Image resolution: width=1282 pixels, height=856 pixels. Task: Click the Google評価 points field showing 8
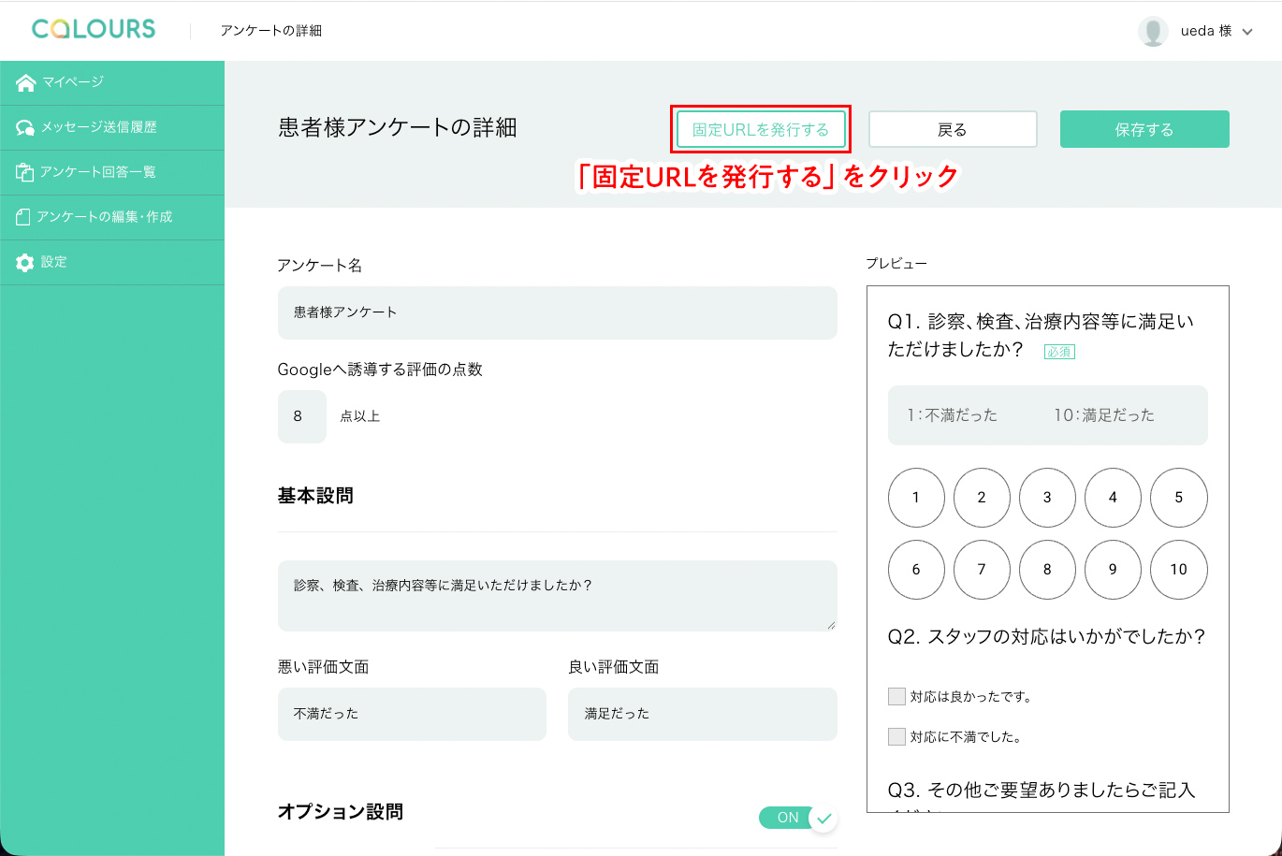[x=302, y=416]
